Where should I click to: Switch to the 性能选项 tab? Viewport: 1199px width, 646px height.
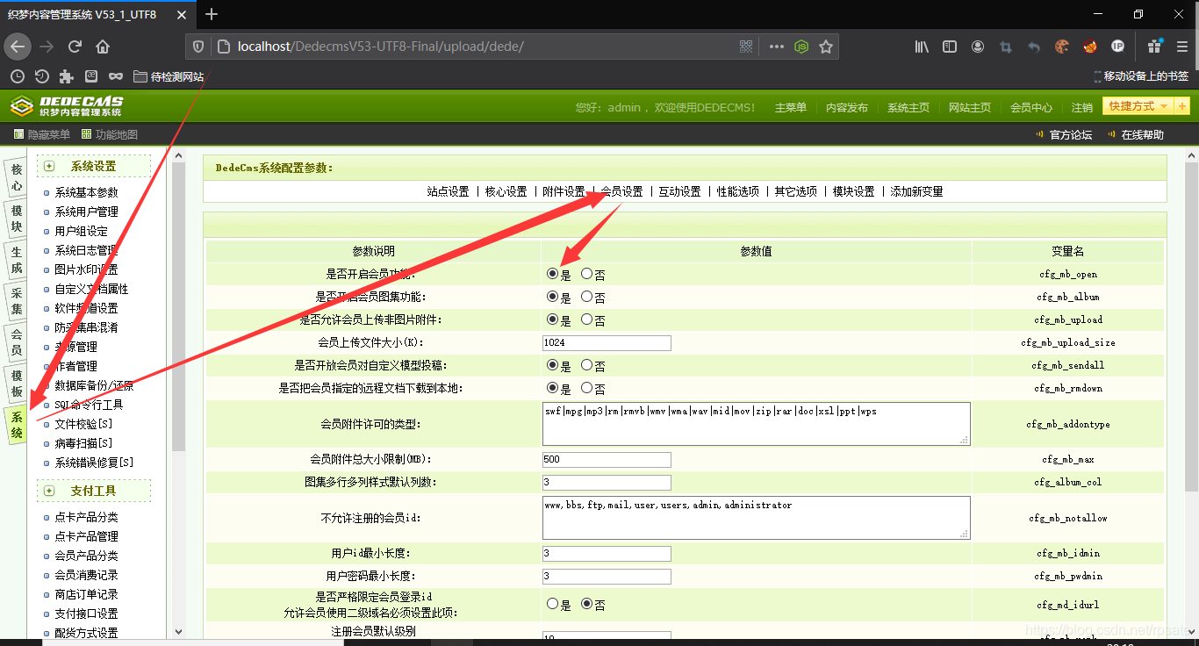click(x=738, y=191)
